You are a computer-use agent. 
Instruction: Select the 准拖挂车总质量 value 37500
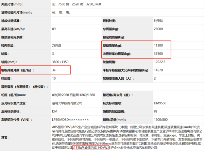point(159,54)
